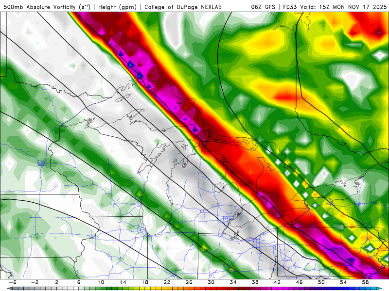Click the 42 value on the color scale
Screen dimensions: 389x291
277,282
